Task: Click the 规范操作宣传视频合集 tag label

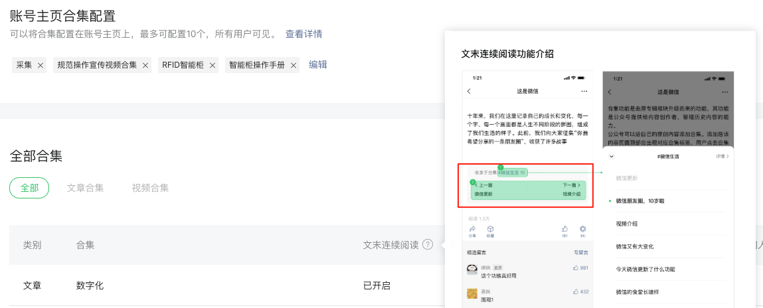Action: point(98,65)
